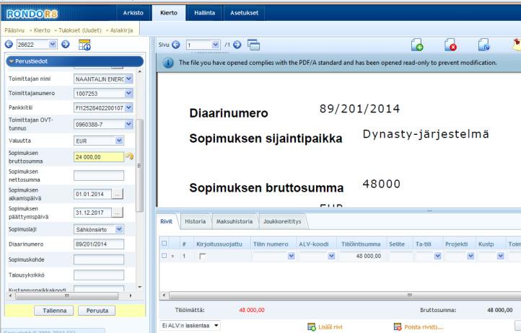
Task: Click the RONDO R8 logo
Action: 32,14
